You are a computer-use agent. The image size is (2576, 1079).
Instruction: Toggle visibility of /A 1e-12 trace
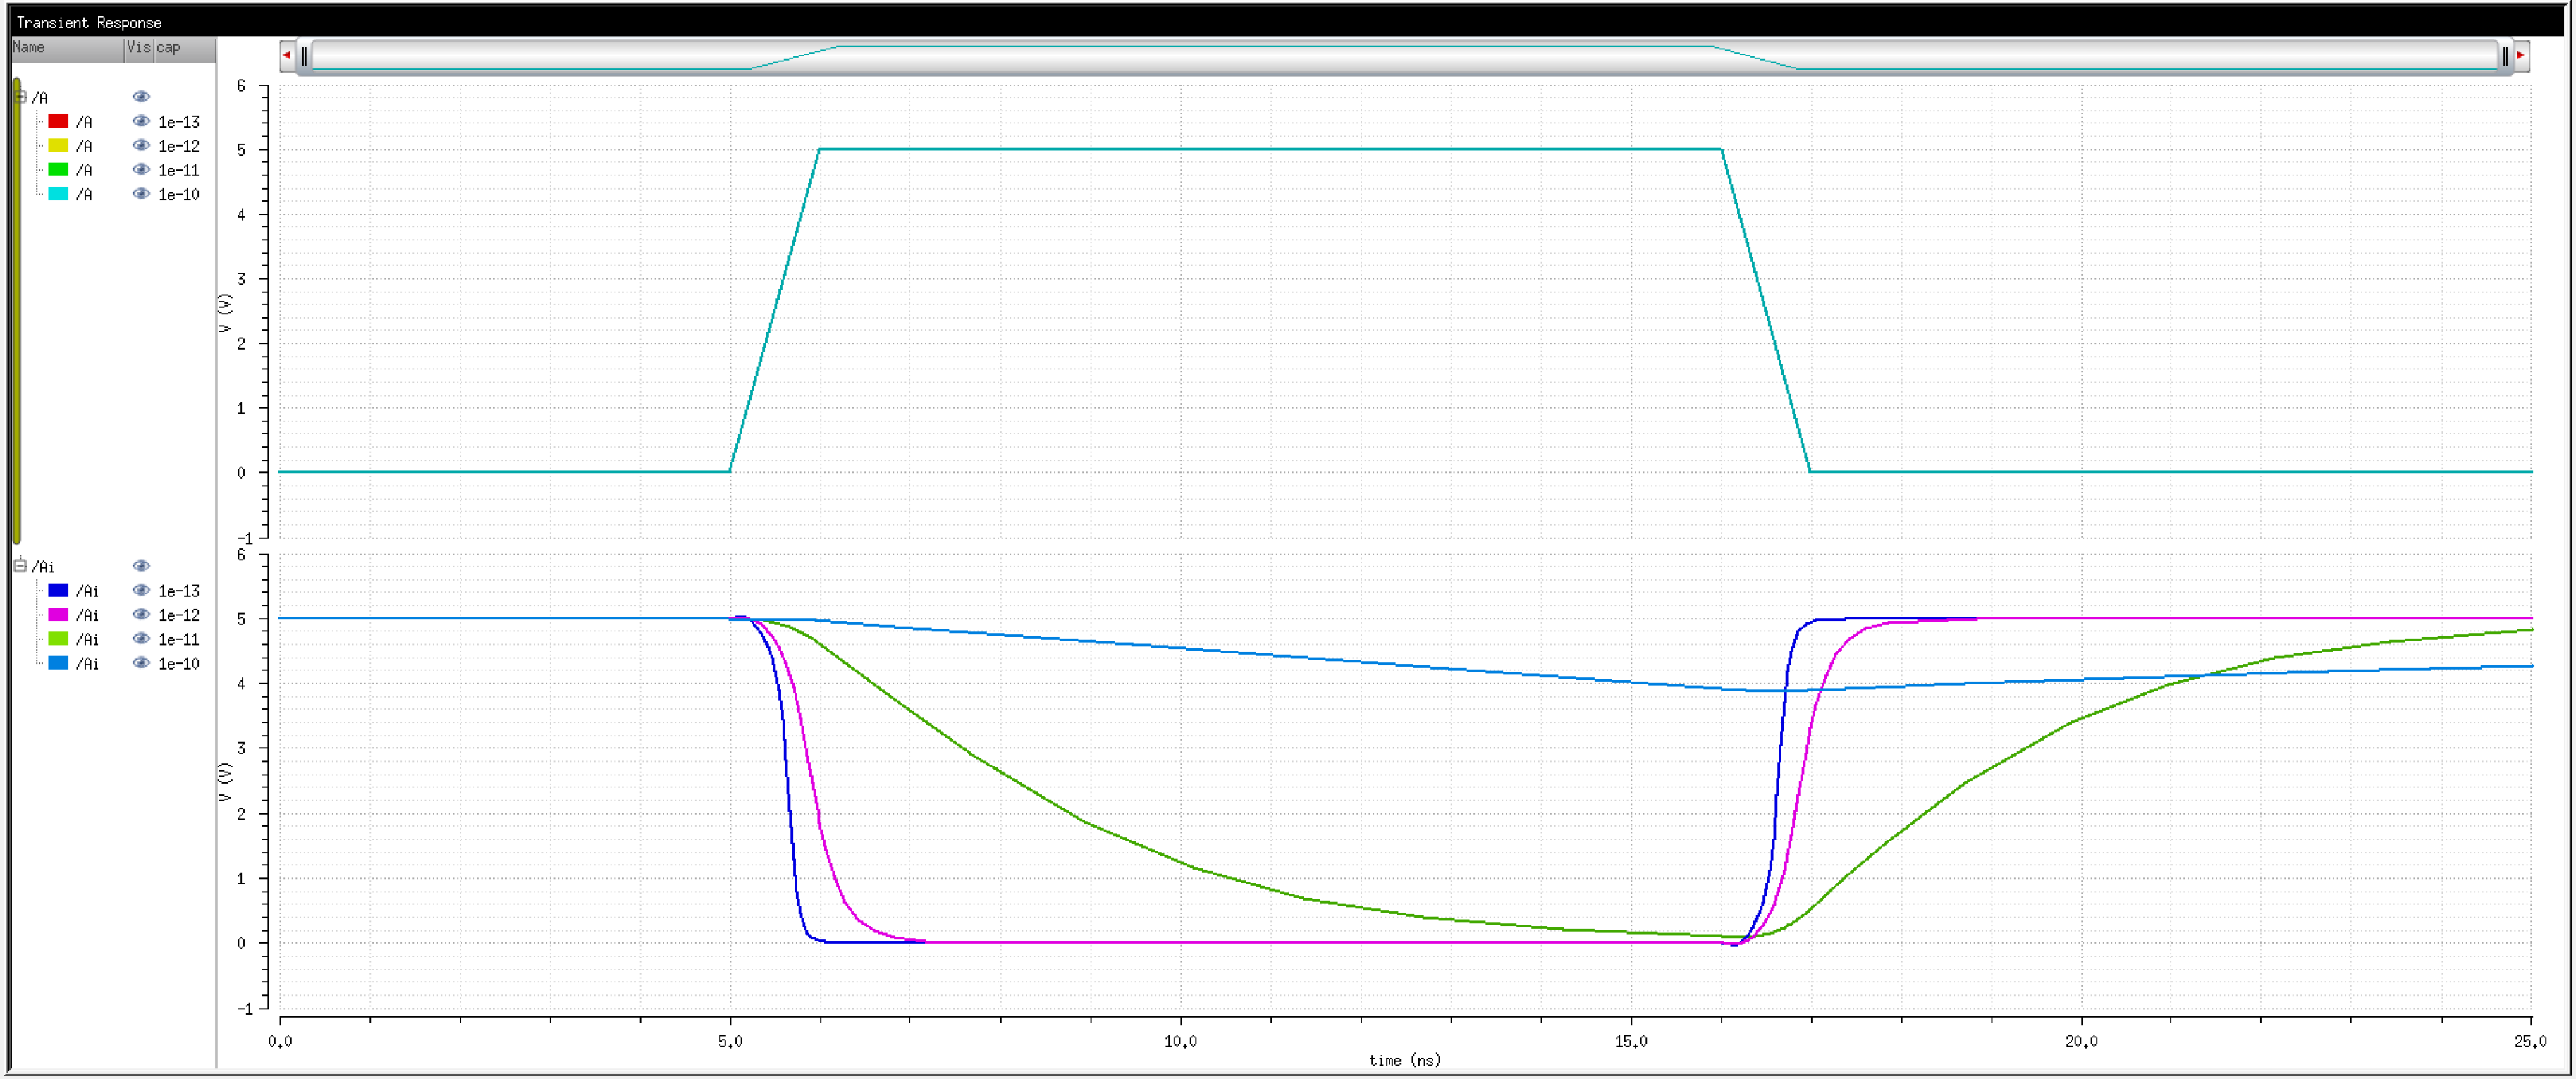[x=141, y=145]
